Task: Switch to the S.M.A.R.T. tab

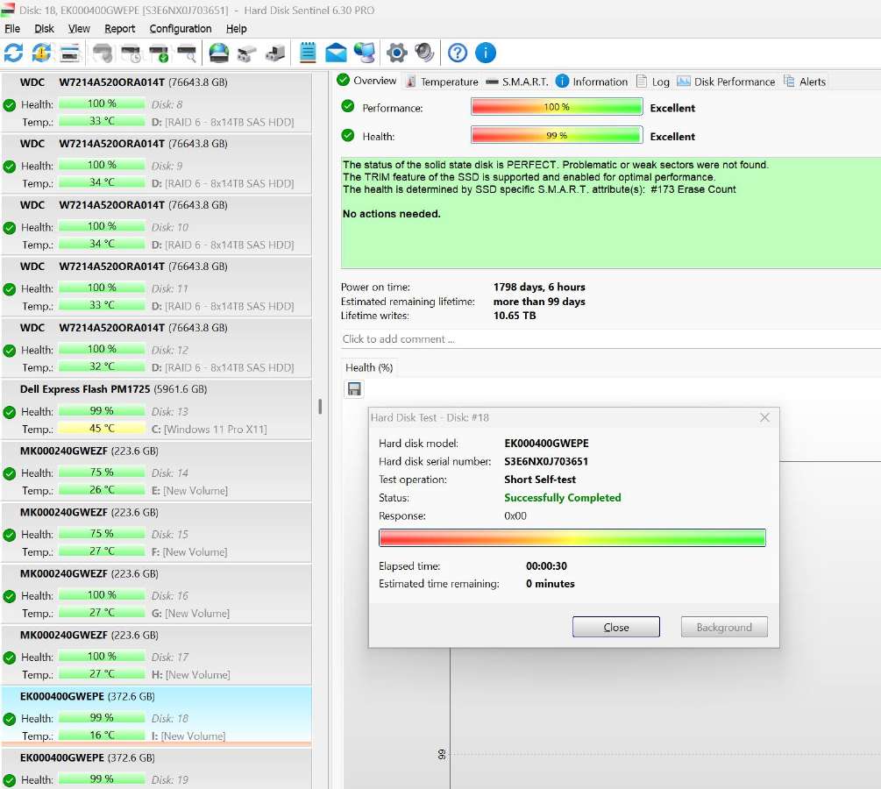Action: tap(517, 82)
